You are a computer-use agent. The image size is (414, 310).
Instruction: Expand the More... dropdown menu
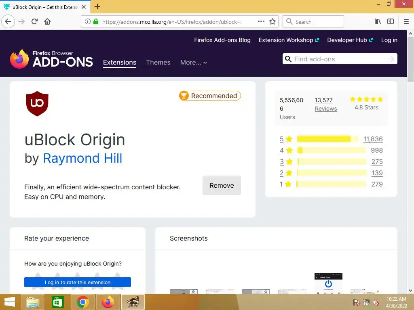[194, 63]
